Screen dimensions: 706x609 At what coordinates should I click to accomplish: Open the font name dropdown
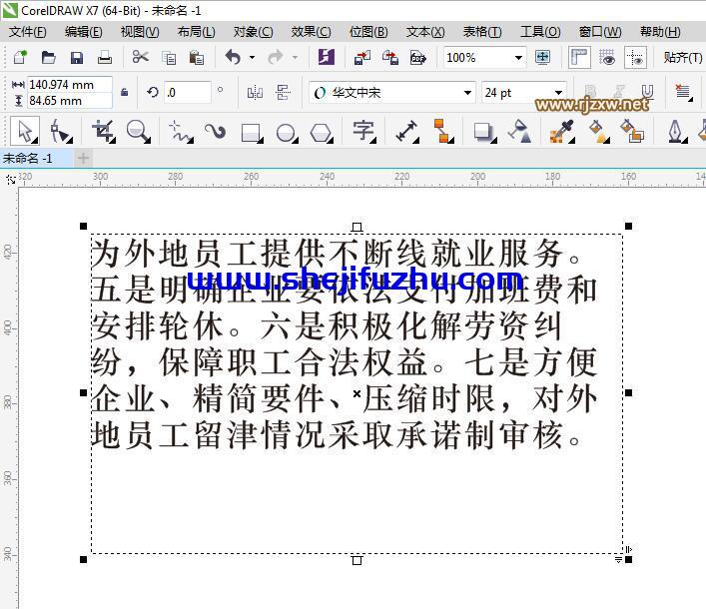click(467, 93)
